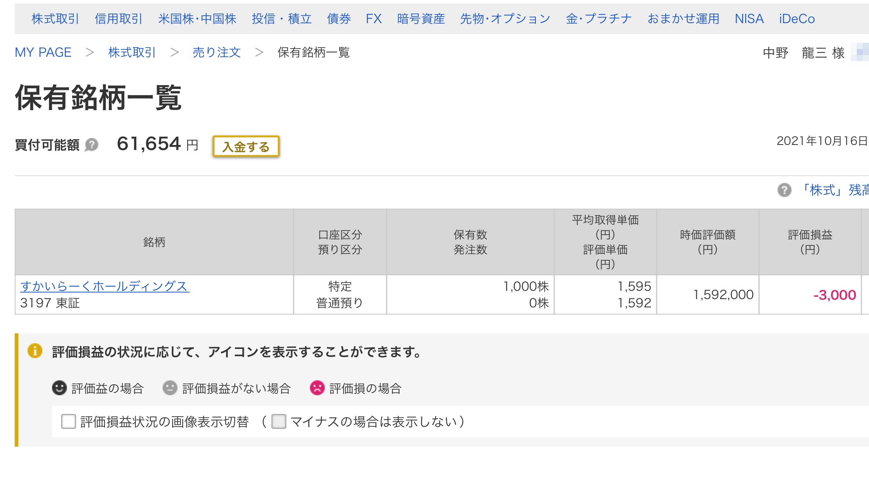Click the 普通預り custody type text
The width and height of the screenshot is (869, 483).
(340, 303)
